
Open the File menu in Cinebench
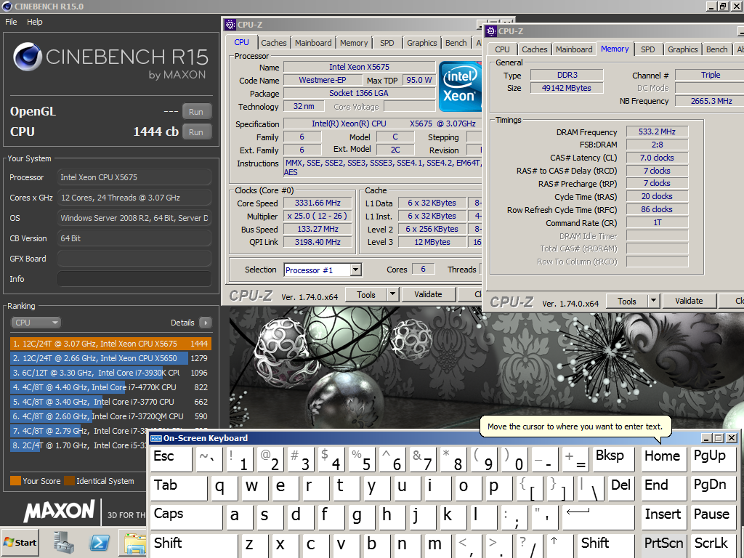coord(11,22)
